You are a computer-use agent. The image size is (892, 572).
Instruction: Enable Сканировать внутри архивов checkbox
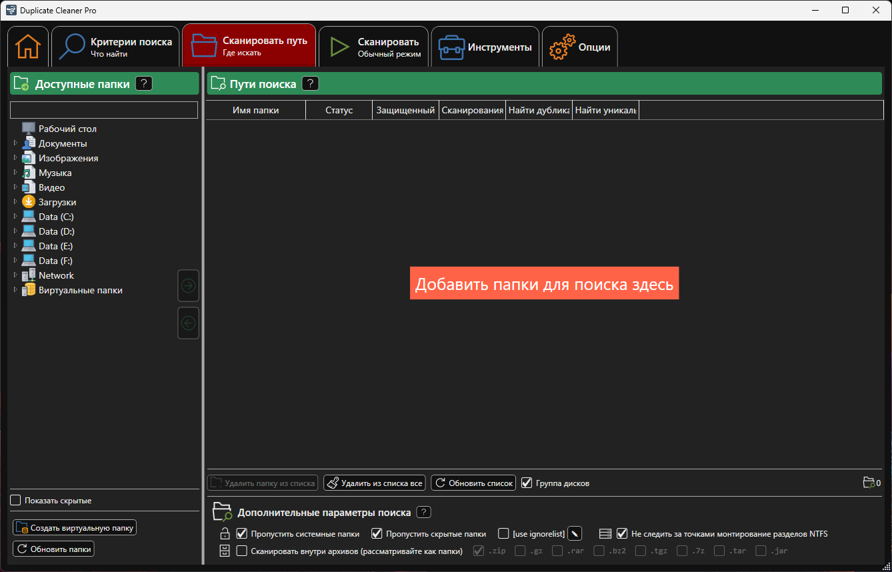pos(242,551)
